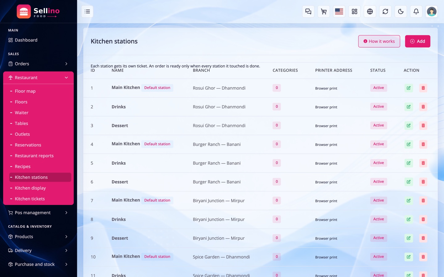This screenshot has height=277, width=444.
Task: Open the Recipes page
Action: coord(40,167)
